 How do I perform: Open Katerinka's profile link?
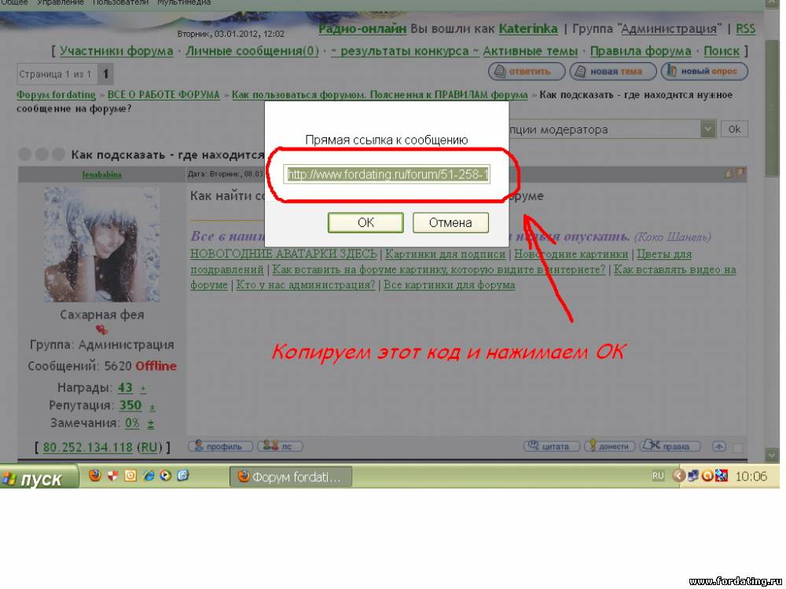[x=528, y=28]
